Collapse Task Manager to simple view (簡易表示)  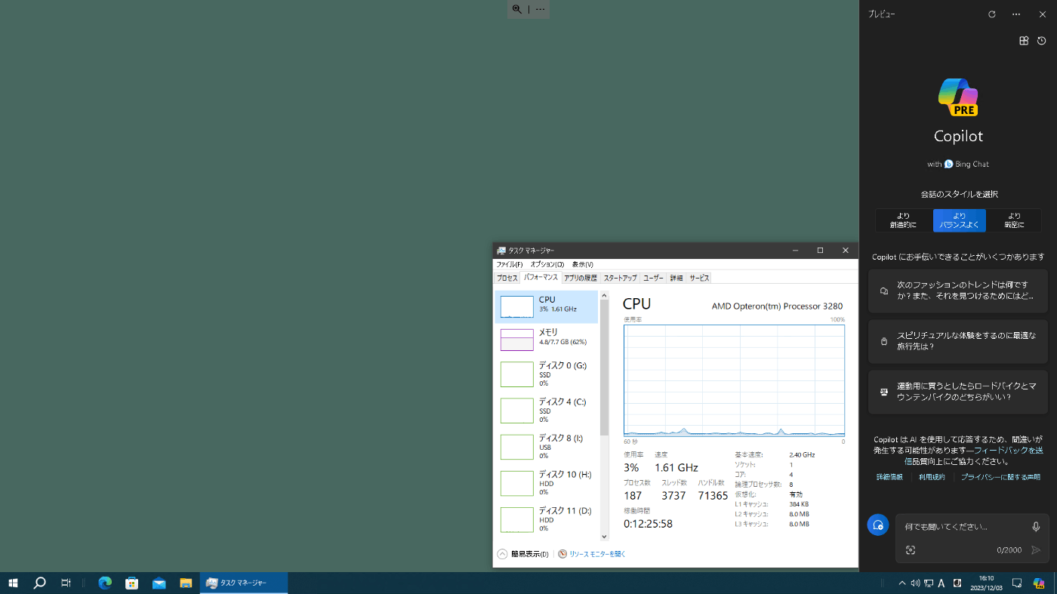[x=522, y=554]
